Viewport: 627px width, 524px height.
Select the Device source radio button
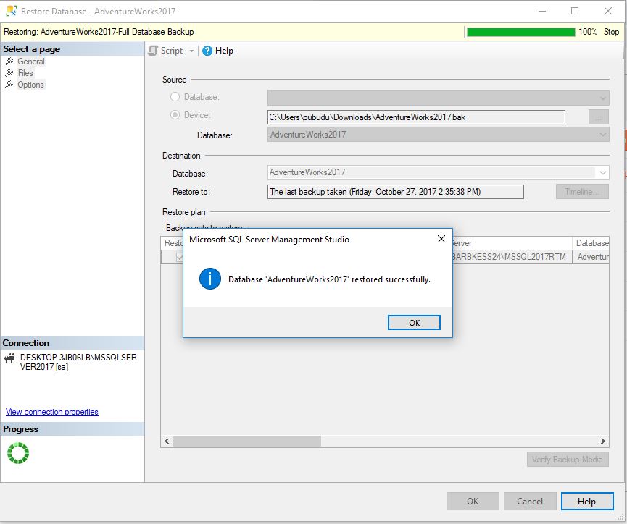[x=174, y=114]
